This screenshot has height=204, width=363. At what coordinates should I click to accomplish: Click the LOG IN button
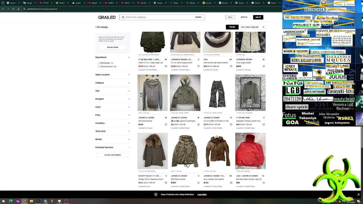258,17
